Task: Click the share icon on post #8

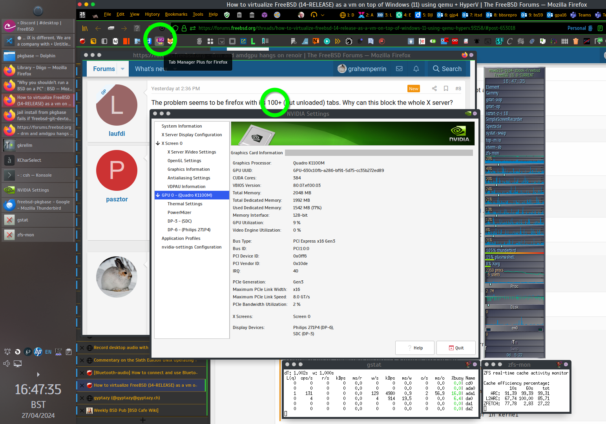Action: [434, 89]
